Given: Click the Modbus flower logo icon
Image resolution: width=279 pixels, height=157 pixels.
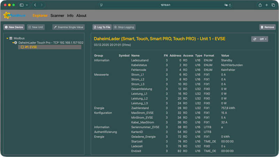Looking at the screenshot, I should [x=6, y=15].
